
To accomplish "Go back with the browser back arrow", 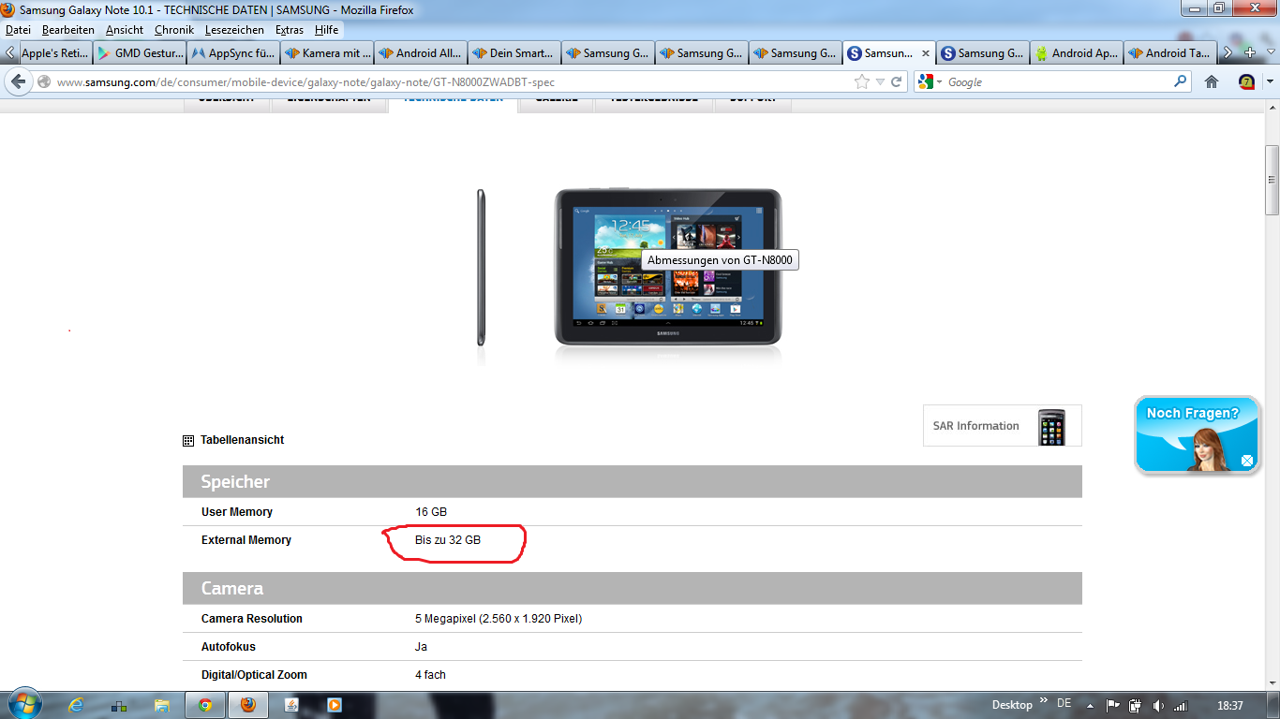I will pos(18,81).
